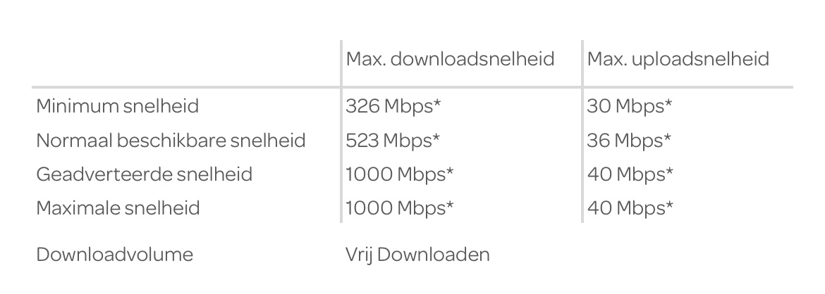Select the Geadverteerde snelheid row label

pyautogui.click(x=144, y=174)
